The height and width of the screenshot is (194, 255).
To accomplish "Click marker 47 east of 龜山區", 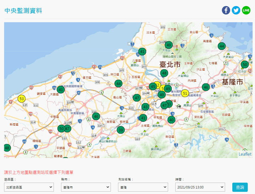I will (x=137, y=98).
